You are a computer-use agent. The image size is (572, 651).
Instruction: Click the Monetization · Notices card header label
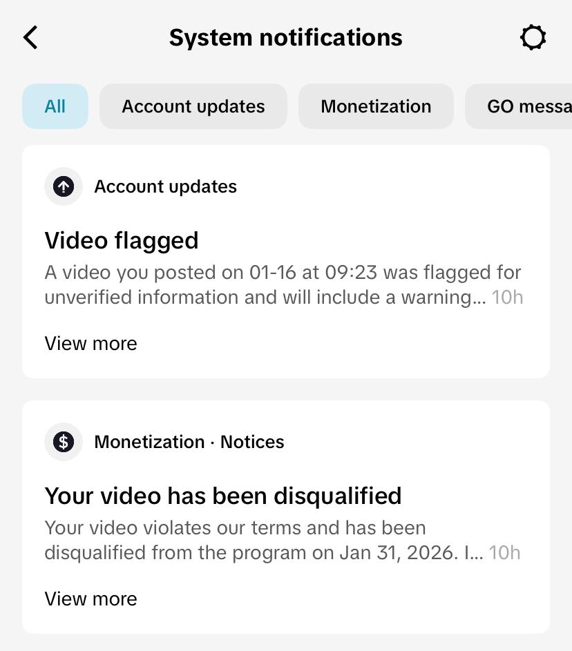(189, 442)
